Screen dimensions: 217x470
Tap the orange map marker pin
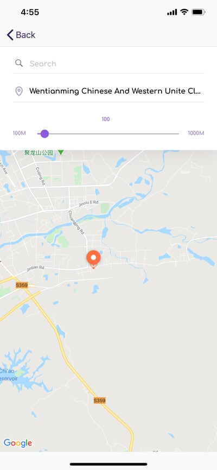click(x=93, y=259)
